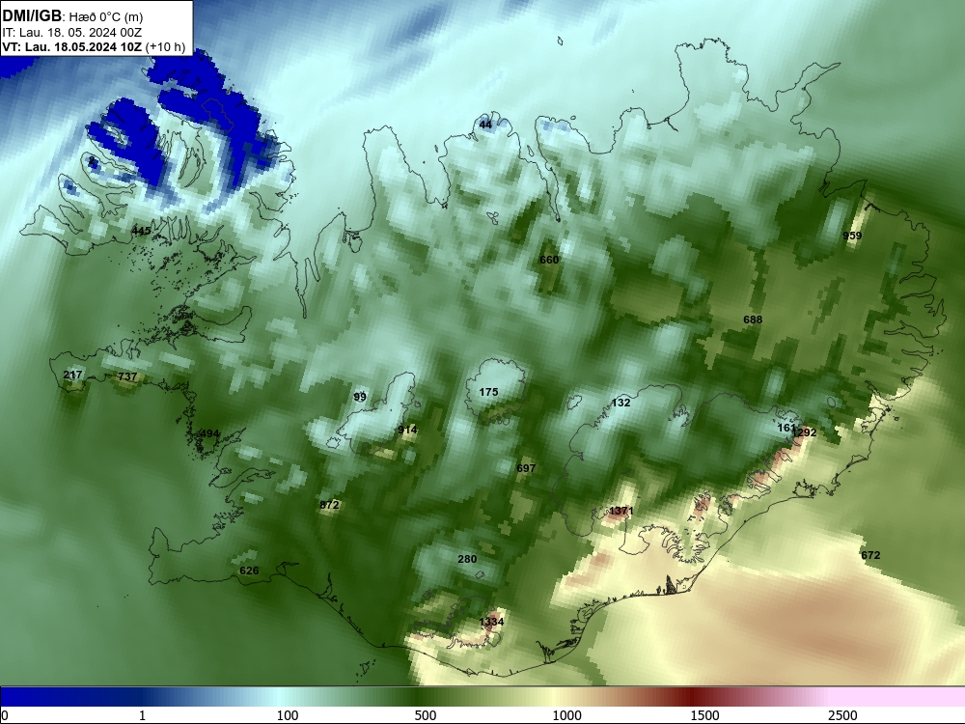Viewport: 965px width, 724px height.
Task: Click the 100 tick label on the color scale
Action: point(287,715)
